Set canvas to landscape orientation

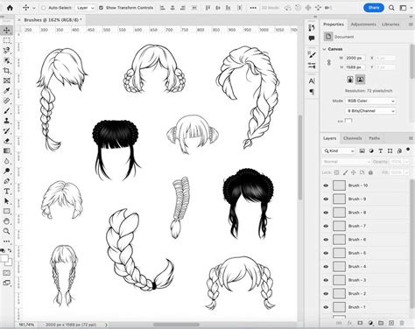click(x=360, y=80)
